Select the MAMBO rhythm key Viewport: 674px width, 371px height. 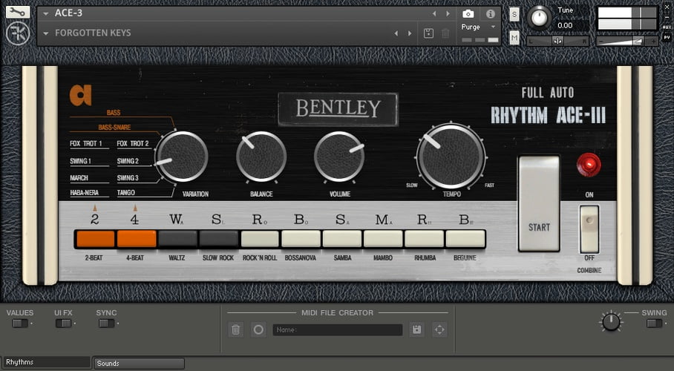[383, 239]
